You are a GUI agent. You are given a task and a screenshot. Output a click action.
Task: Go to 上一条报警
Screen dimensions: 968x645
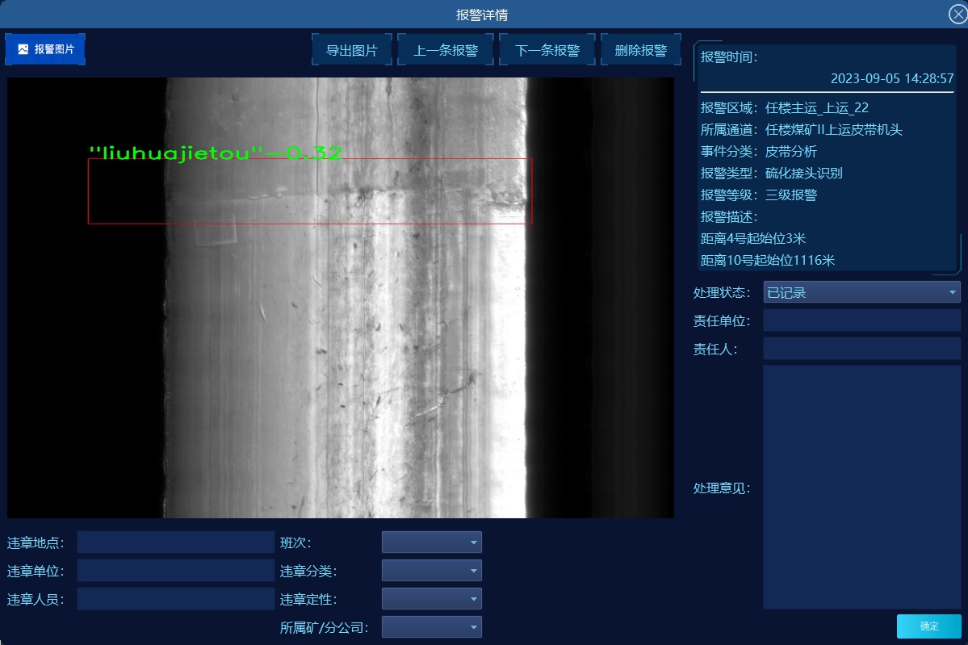click(x=446, y=50)
